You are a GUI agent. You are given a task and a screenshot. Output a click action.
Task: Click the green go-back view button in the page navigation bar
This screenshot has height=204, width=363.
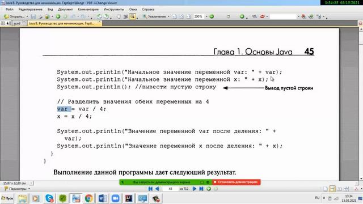(x=209, y=189)
